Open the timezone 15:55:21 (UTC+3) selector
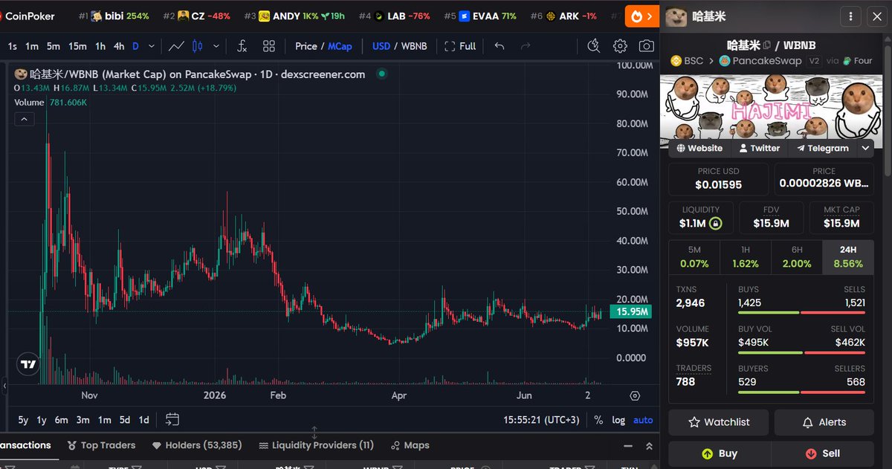 [x=541, y=420]
